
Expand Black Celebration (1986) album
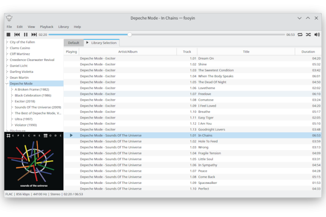coord(12,95)
